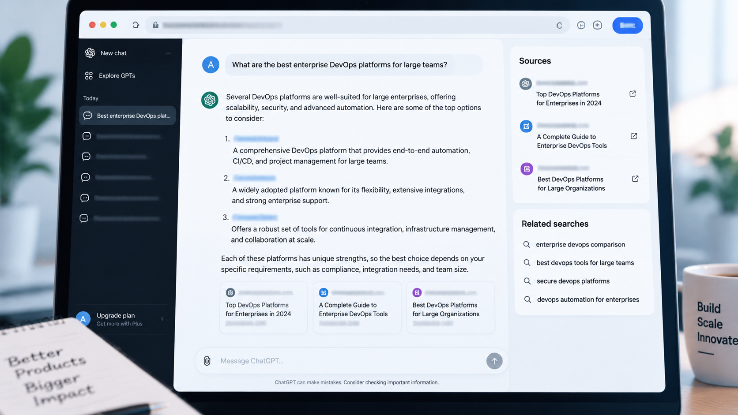The image size is (738, 415).
Task: Open A Complete Guide card below answer
Action: click(357, 307)
